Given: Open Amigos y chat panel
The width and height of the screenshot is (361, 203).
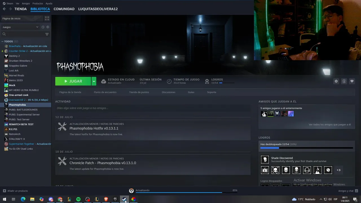Looking at the screenshot, I should pos(348,191).
